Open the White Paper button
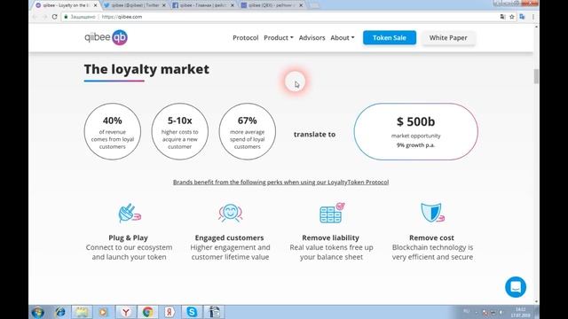The height and width of the screenshot is (319, 568). (448, 37)
